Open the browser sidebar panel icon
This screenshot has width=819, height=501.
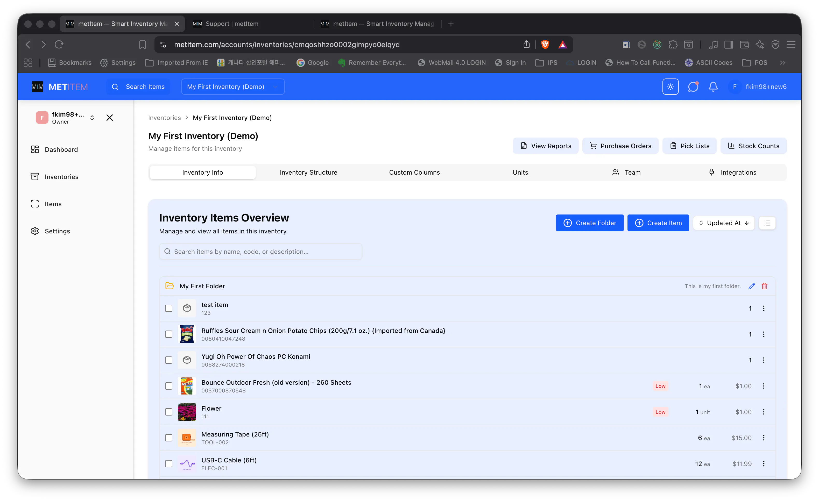729,45
